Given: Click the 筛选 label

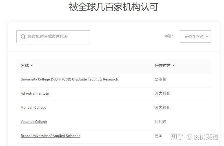Looking at the screenshot, I should coord(168,36).
